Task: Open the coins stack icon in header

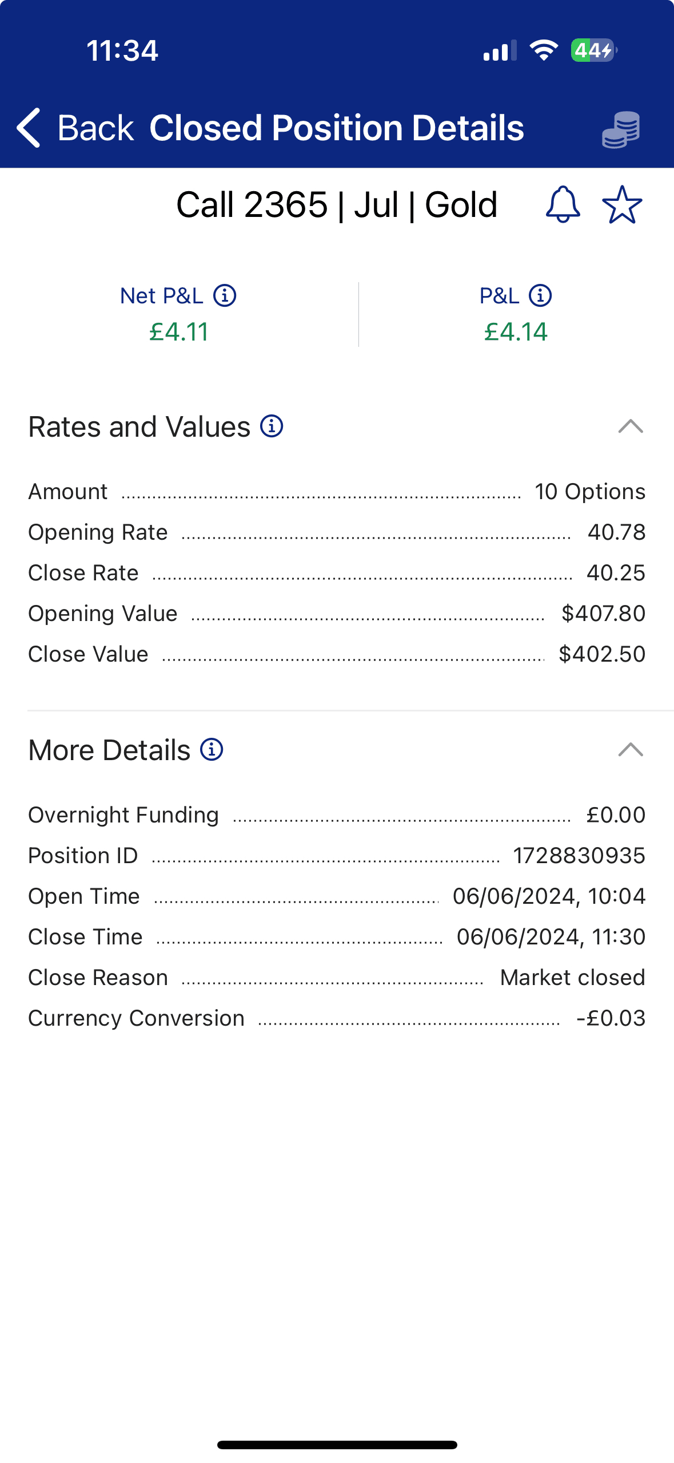Action: pyautogui.click(x=621, y=129)
